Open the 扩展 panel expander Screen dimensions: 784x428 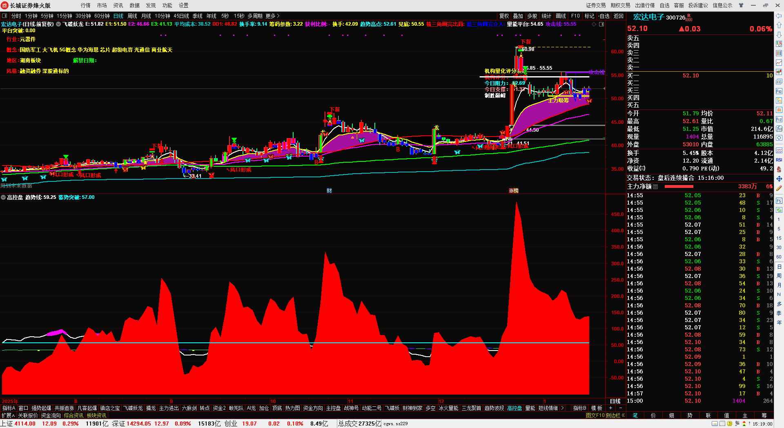pos(8,415)
